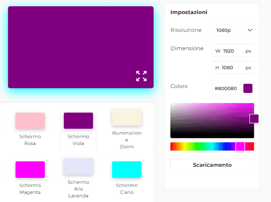The width and height of the screenshot is (271, 202).
Task: Click the Schermo Alla Lavanda label
Action: pyautogui.click(x=78, y=189)
